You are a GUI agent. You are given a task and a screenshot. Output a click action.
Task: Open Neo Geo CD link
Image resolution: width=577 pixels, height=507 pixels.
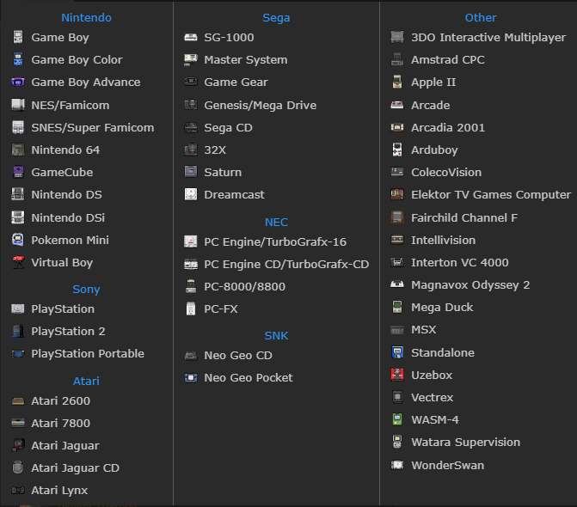click(x=238, y=356)
